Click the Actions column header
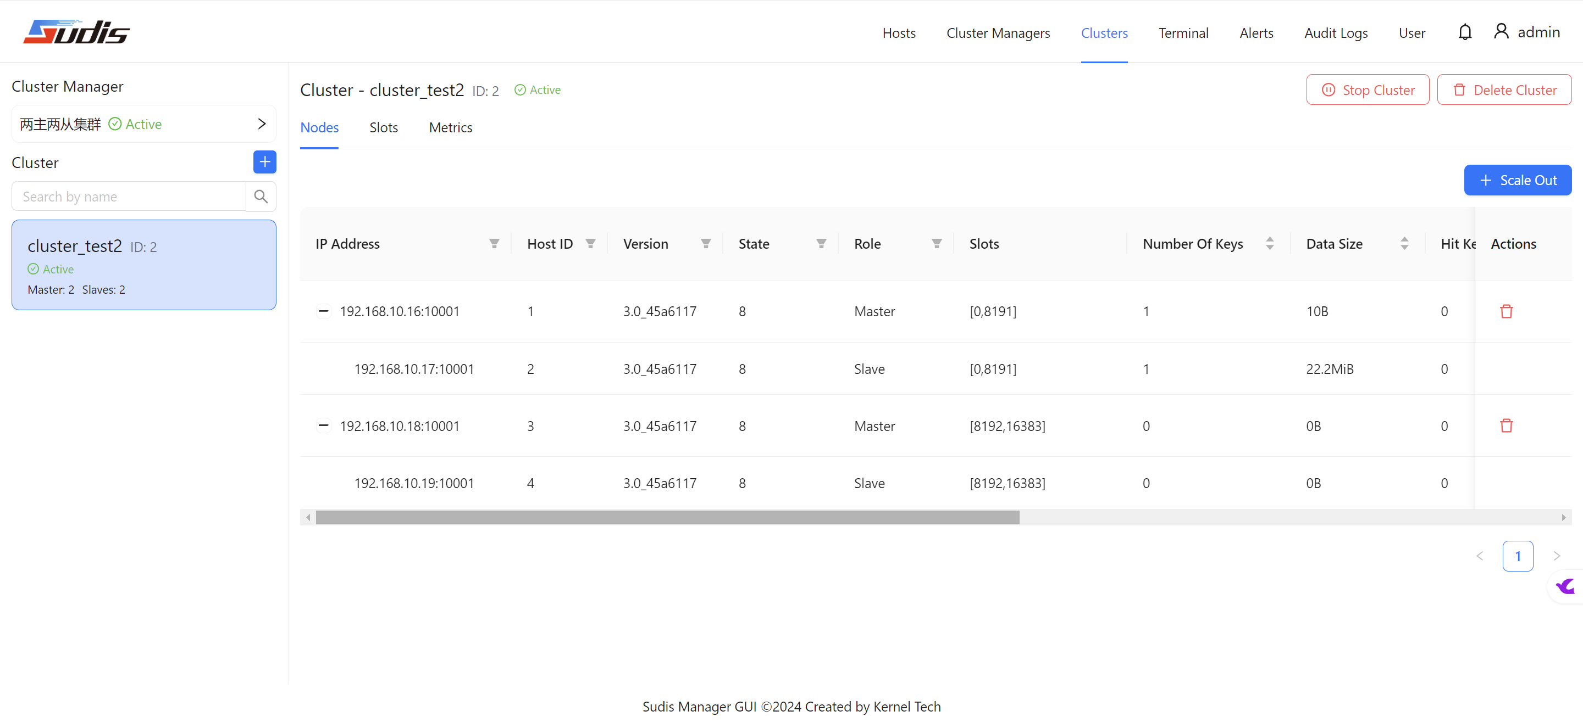1583x728 pixels. click(x=1514, y=244)
